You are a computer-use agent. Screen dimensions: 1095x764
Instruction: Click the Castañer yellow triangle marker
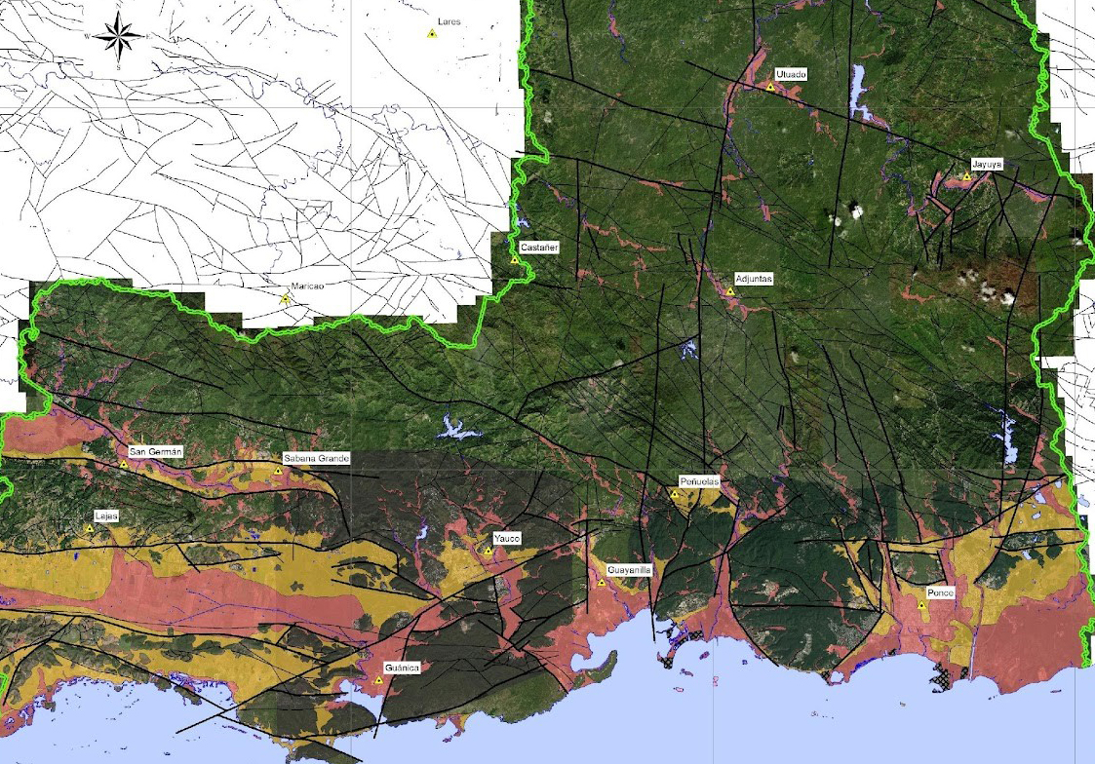coord(515,260)
